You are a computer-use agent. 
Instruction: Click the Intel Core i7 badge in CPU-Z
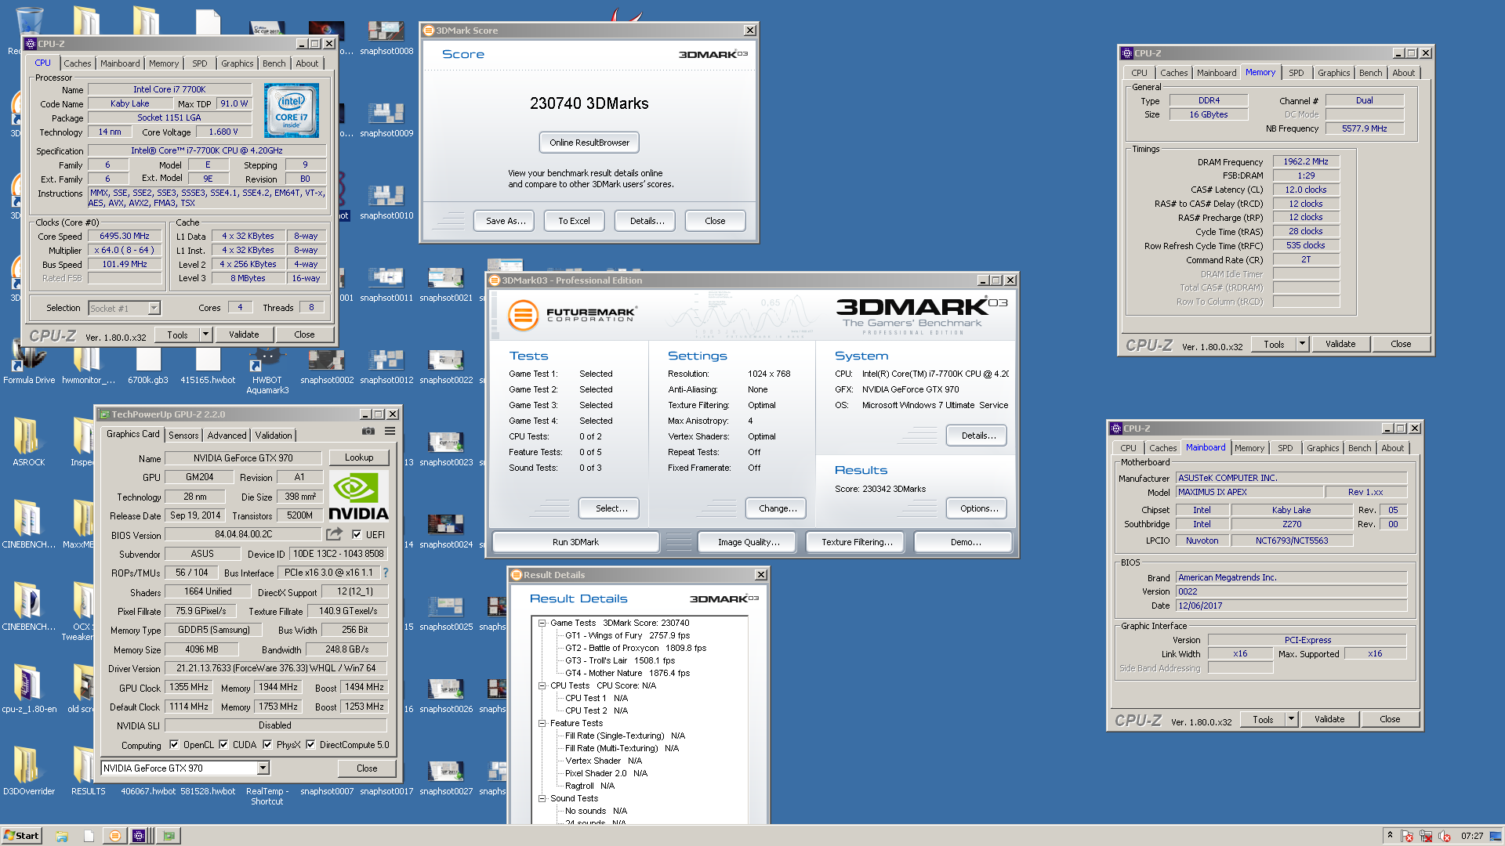(292, 110)
